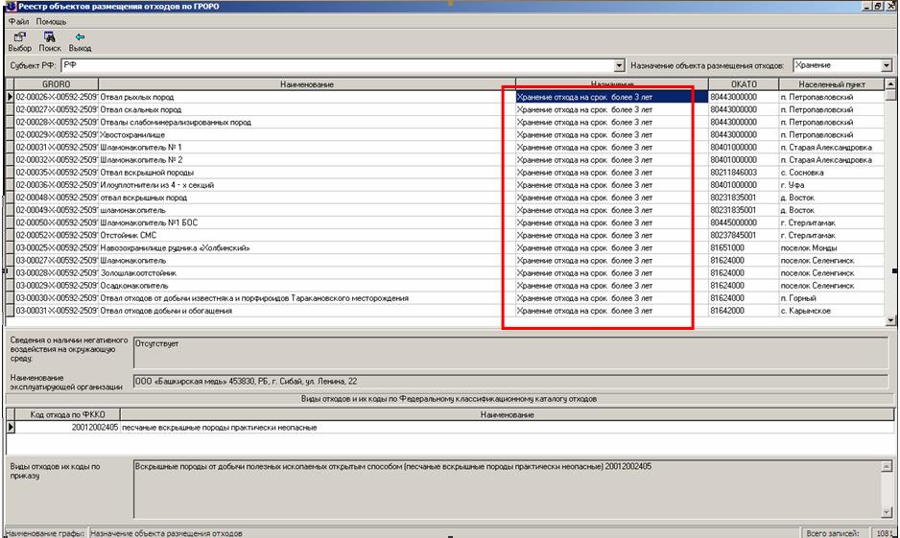900x538 pixels.
Task: Open search with the Поиск icon
Action: (50, 36)
